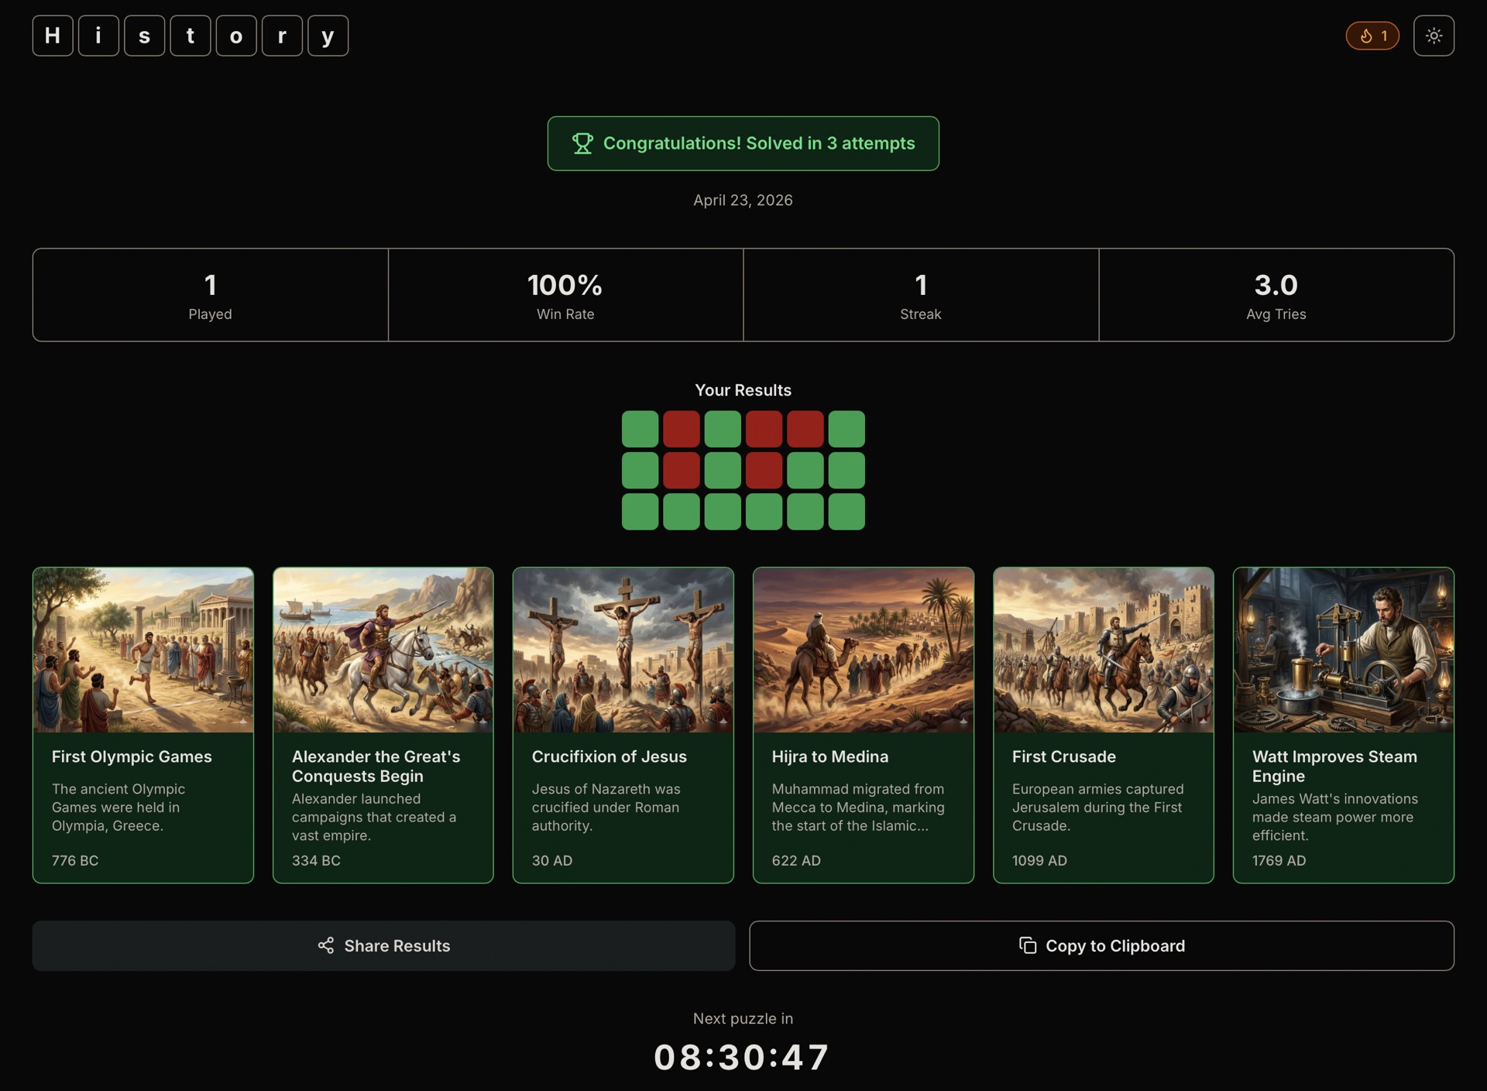Open the First Olympic Games card image

coord(143,650)
